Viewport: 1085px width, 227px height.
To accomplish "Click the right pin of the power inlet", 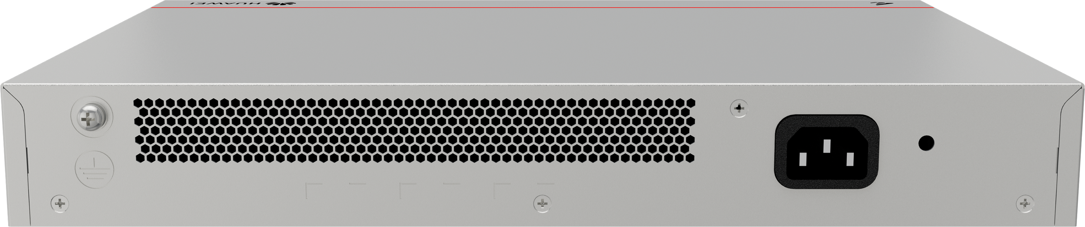I will click(x=850, y=159).
